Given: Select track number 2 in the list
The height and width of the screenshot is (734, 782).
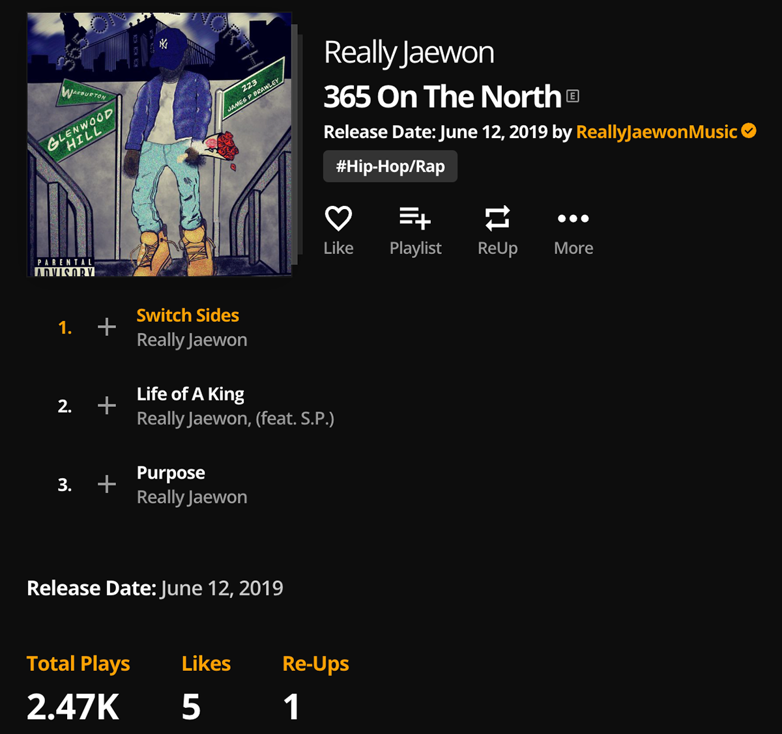Looking at the screenshot, I should coord(65,406).
